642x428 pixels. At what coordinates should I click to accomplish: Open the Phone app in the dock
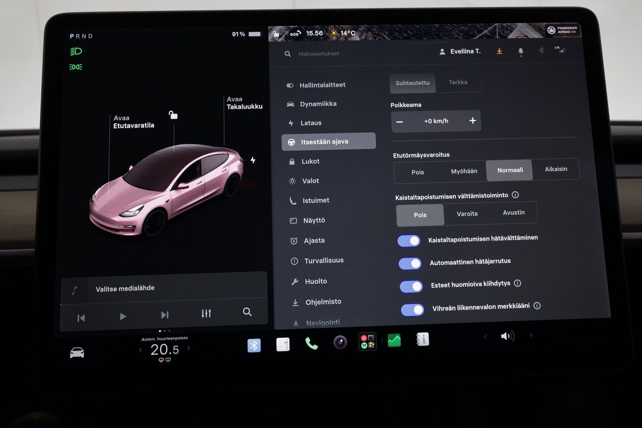[x=311, y=343]
